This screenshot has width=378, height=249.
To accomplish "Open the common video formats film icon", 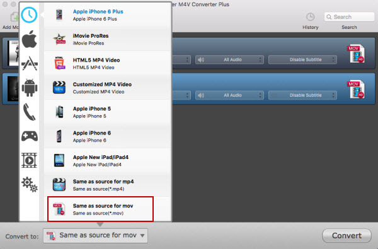I will 29,160.
